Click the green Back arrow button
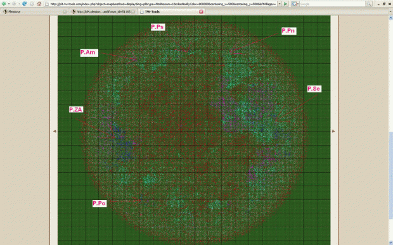The height and width of the screenshot is (245, 393). pyautogui.click(x=4, y=4)
